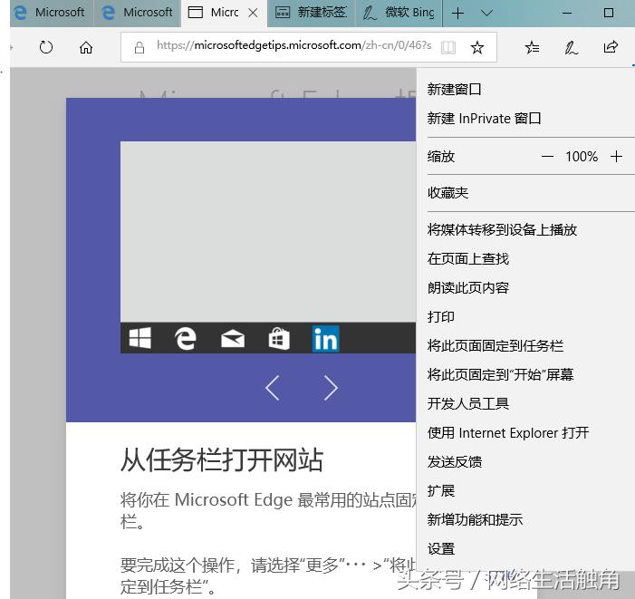Click the Share page icon
The image size is (635, 599).
click(x=611, y=47)
